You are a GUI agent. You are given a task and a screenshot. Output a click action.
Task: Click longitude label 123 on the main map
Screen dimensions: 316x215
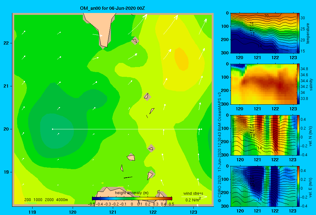pyautogui.click(x=193, y=212)
